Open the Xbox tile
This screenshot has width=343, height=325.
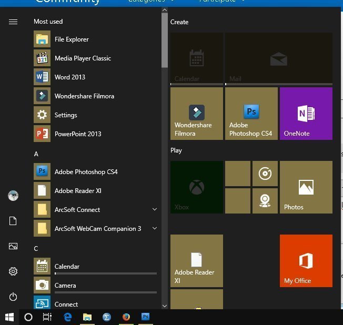pyautogui.click(x=197, y=187)
